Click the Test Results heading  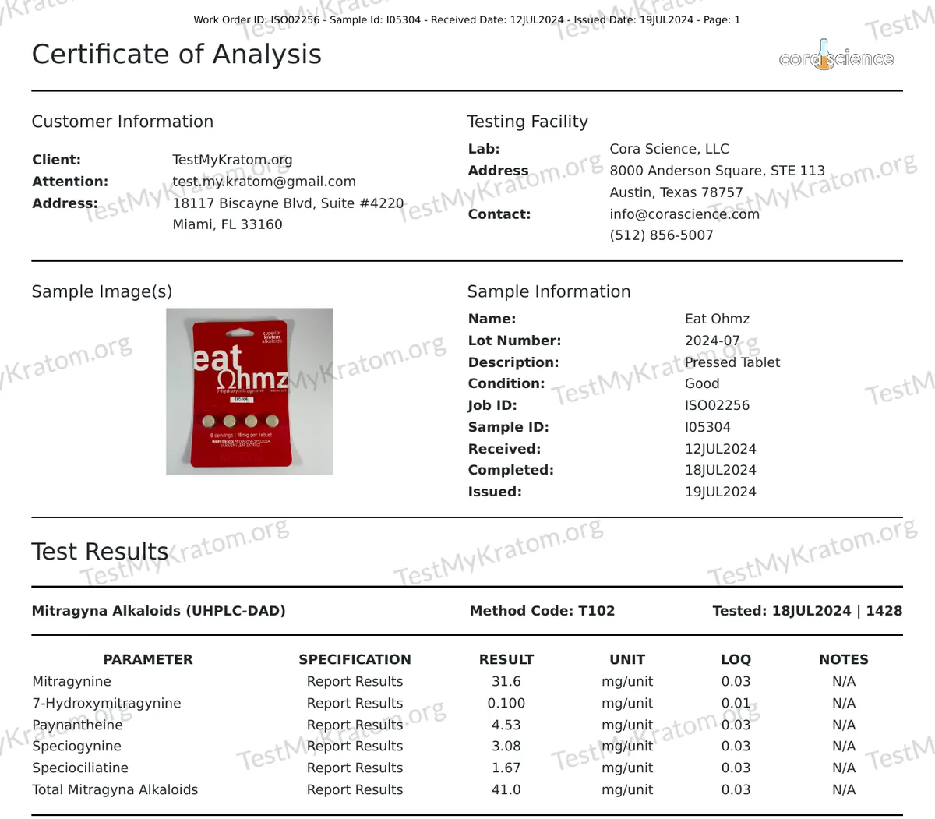100,552
